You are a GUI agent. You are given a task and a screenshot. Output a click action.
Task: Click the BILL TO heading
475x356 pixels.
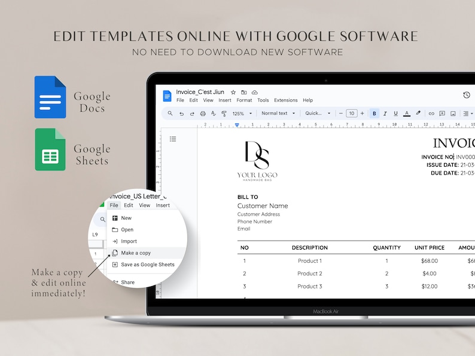[248, 197]
